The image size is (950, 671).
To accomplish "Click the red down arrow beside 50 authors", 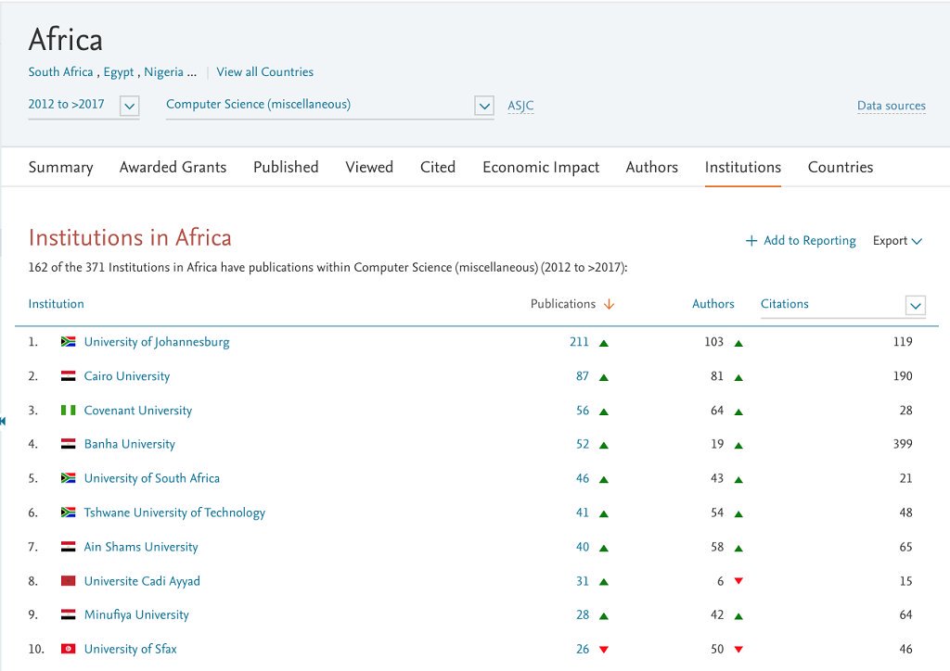I will (738, 649).
